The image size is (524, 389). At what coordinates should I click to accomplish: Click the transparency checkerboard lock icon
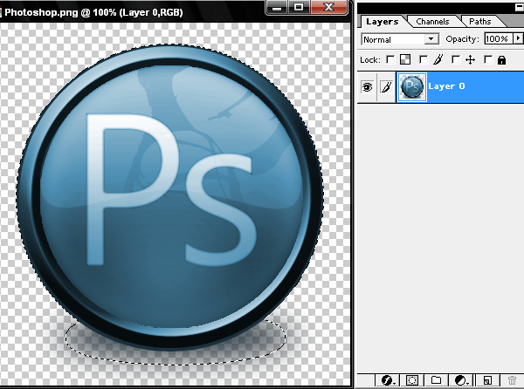coord(405,59)
